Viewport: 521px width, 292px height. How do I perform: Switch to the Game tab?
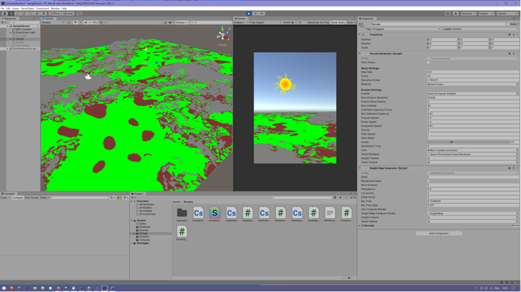pyautogui.click(x=241, y=18)
